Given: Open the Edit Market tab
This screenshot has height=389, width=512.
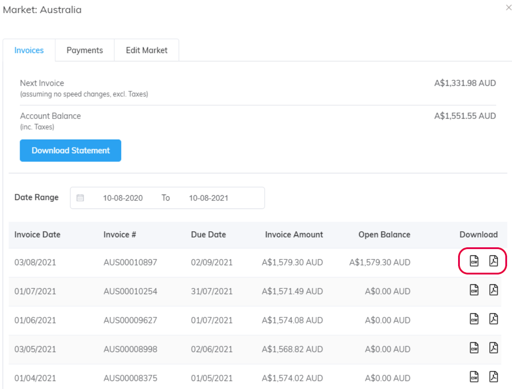Looking at the screenshot, I should (x=147, y=50).
